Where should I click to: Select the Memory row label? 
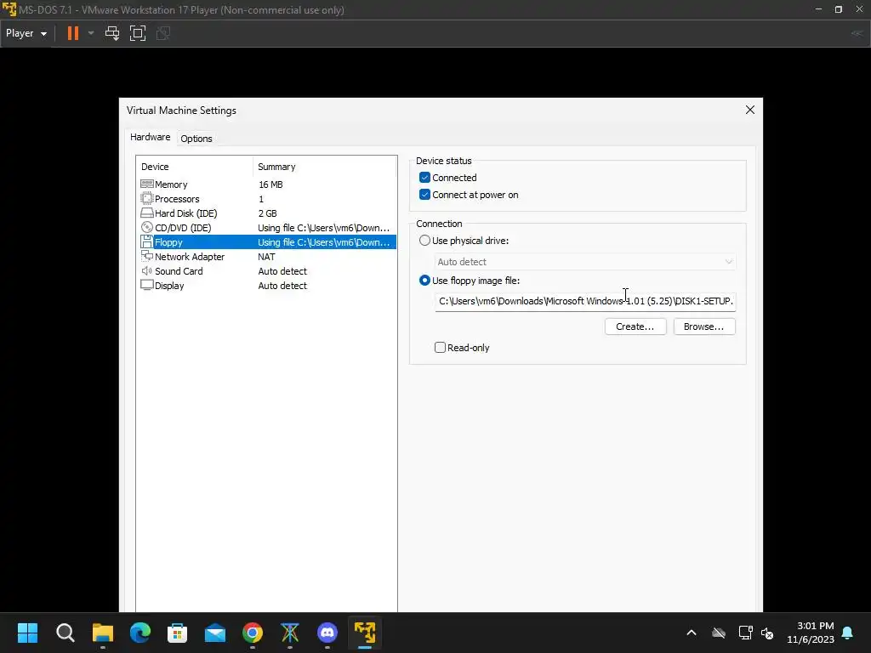171,185
